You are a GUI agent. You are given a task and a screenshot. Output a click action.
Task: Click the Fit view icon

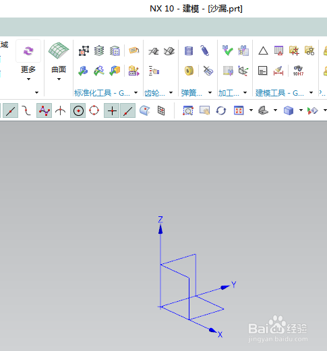click(239, 110)
